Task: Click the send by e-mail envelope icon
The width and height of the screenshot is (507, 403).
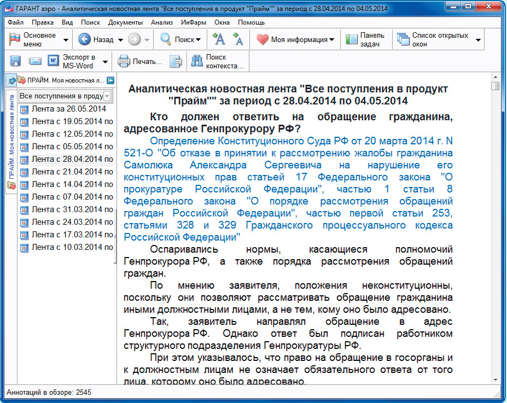Action: tap(35, 61)
